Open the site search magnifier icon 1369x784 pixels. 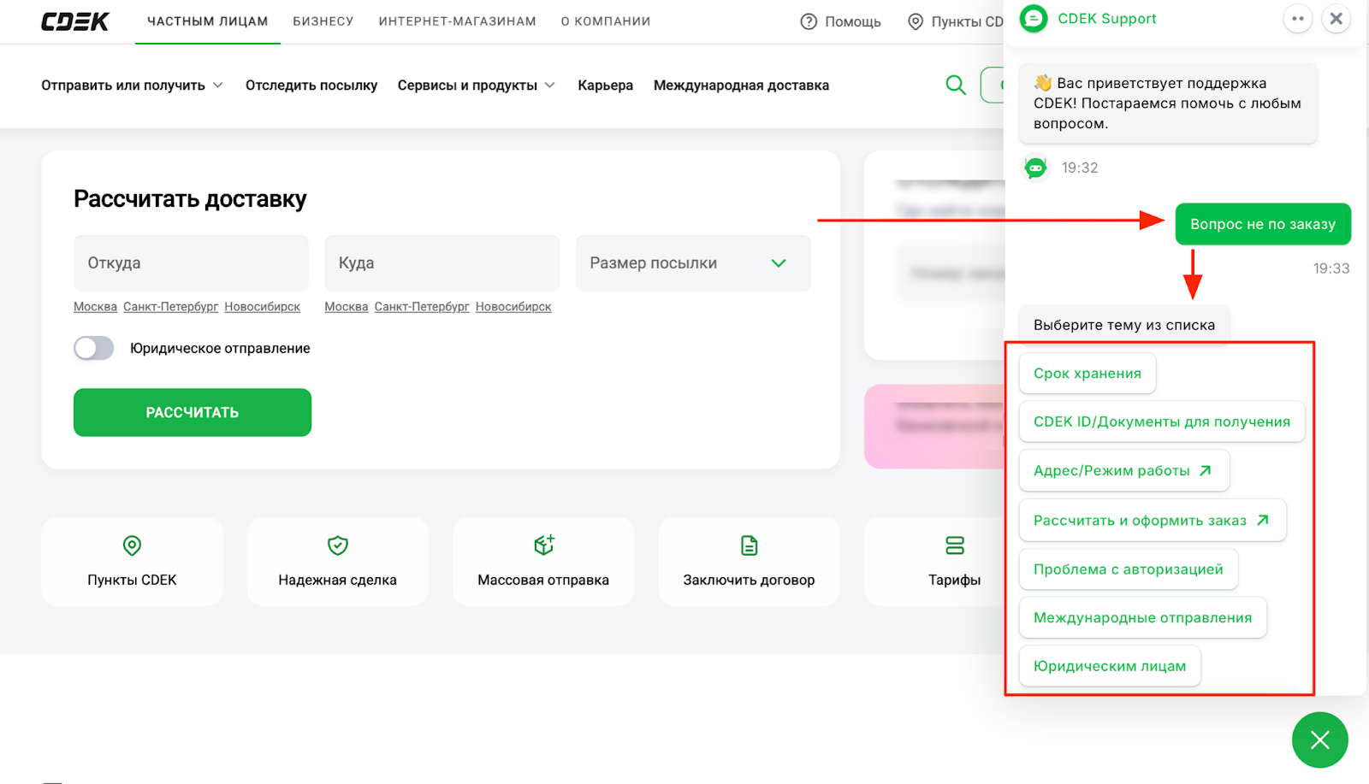[955, 85]
